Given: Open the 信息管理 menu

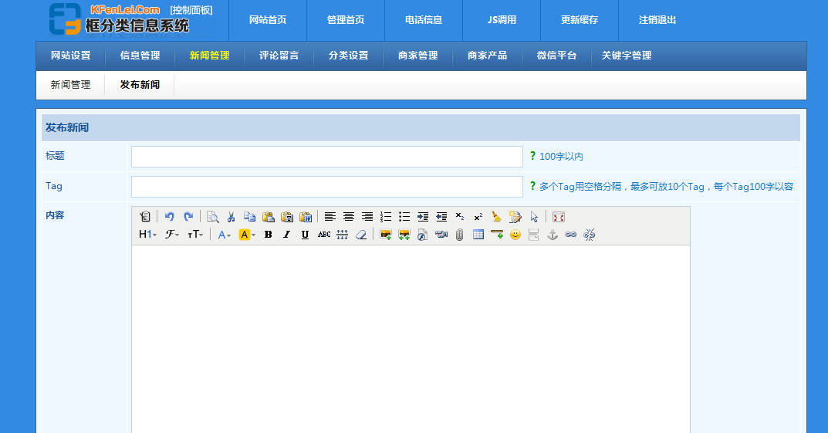Looking at the screenshot, I should tap(140, 56).
